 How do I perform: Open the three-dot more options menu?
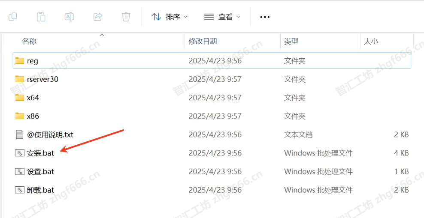pyautogui.click(x=265, y=17)
